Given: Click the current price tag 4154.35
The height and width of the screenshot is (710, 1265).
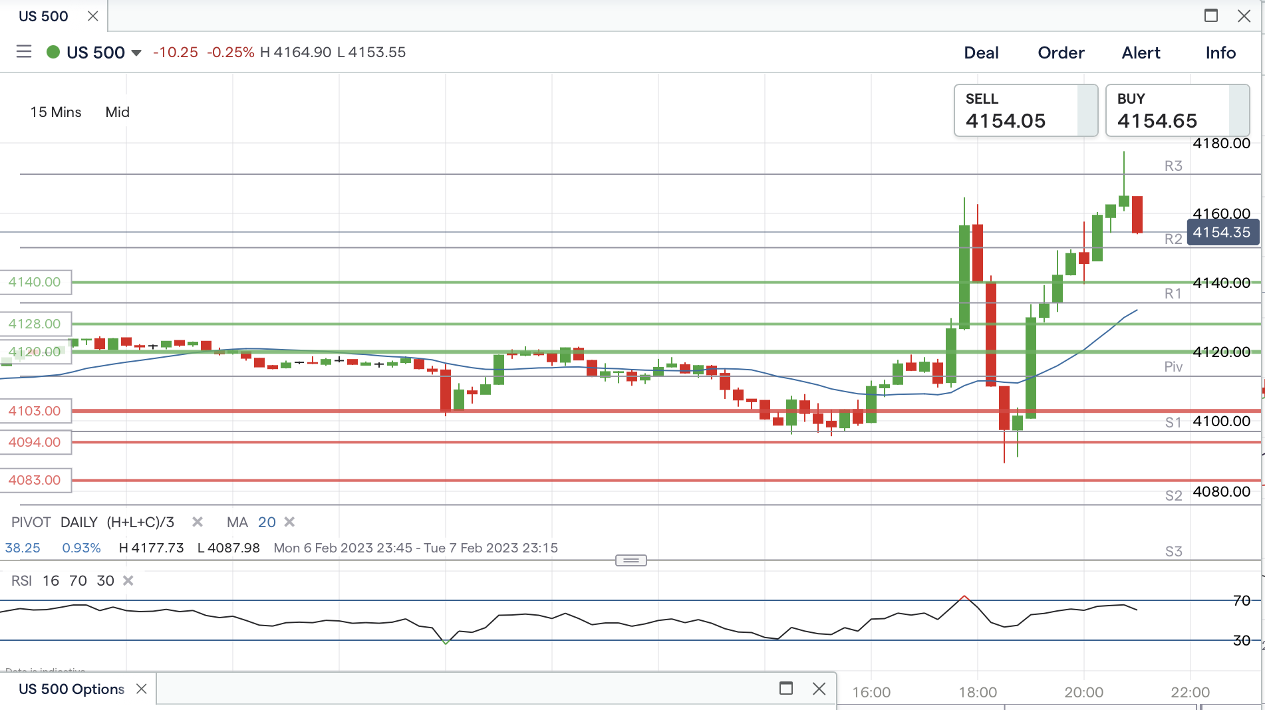Looking at the screenshot, I should coord(1222,233).
